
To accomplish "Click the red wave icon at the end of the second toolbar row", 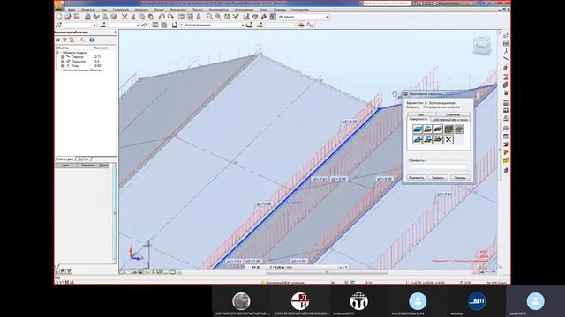I will tap(310, 25).
